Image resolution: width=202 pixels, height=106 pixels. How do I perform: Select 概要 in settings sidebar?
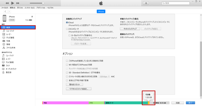click(x=18, y=27)
